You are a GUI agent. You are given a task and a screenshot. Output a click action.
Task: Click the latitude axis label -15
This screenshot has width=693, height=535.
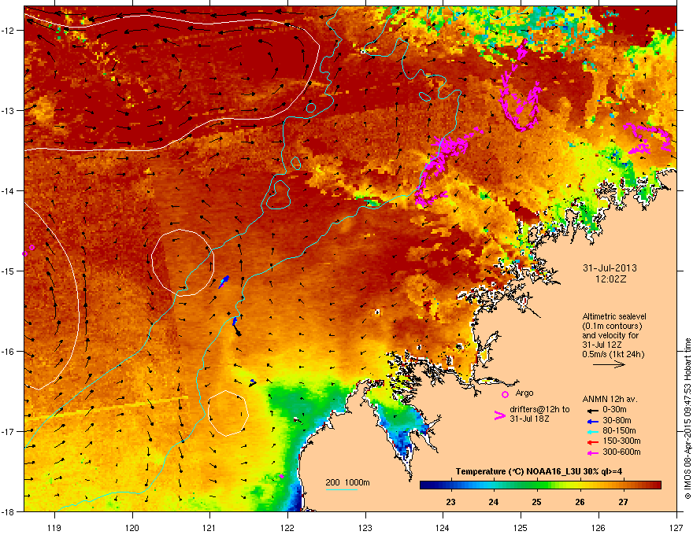click(8, 271)
